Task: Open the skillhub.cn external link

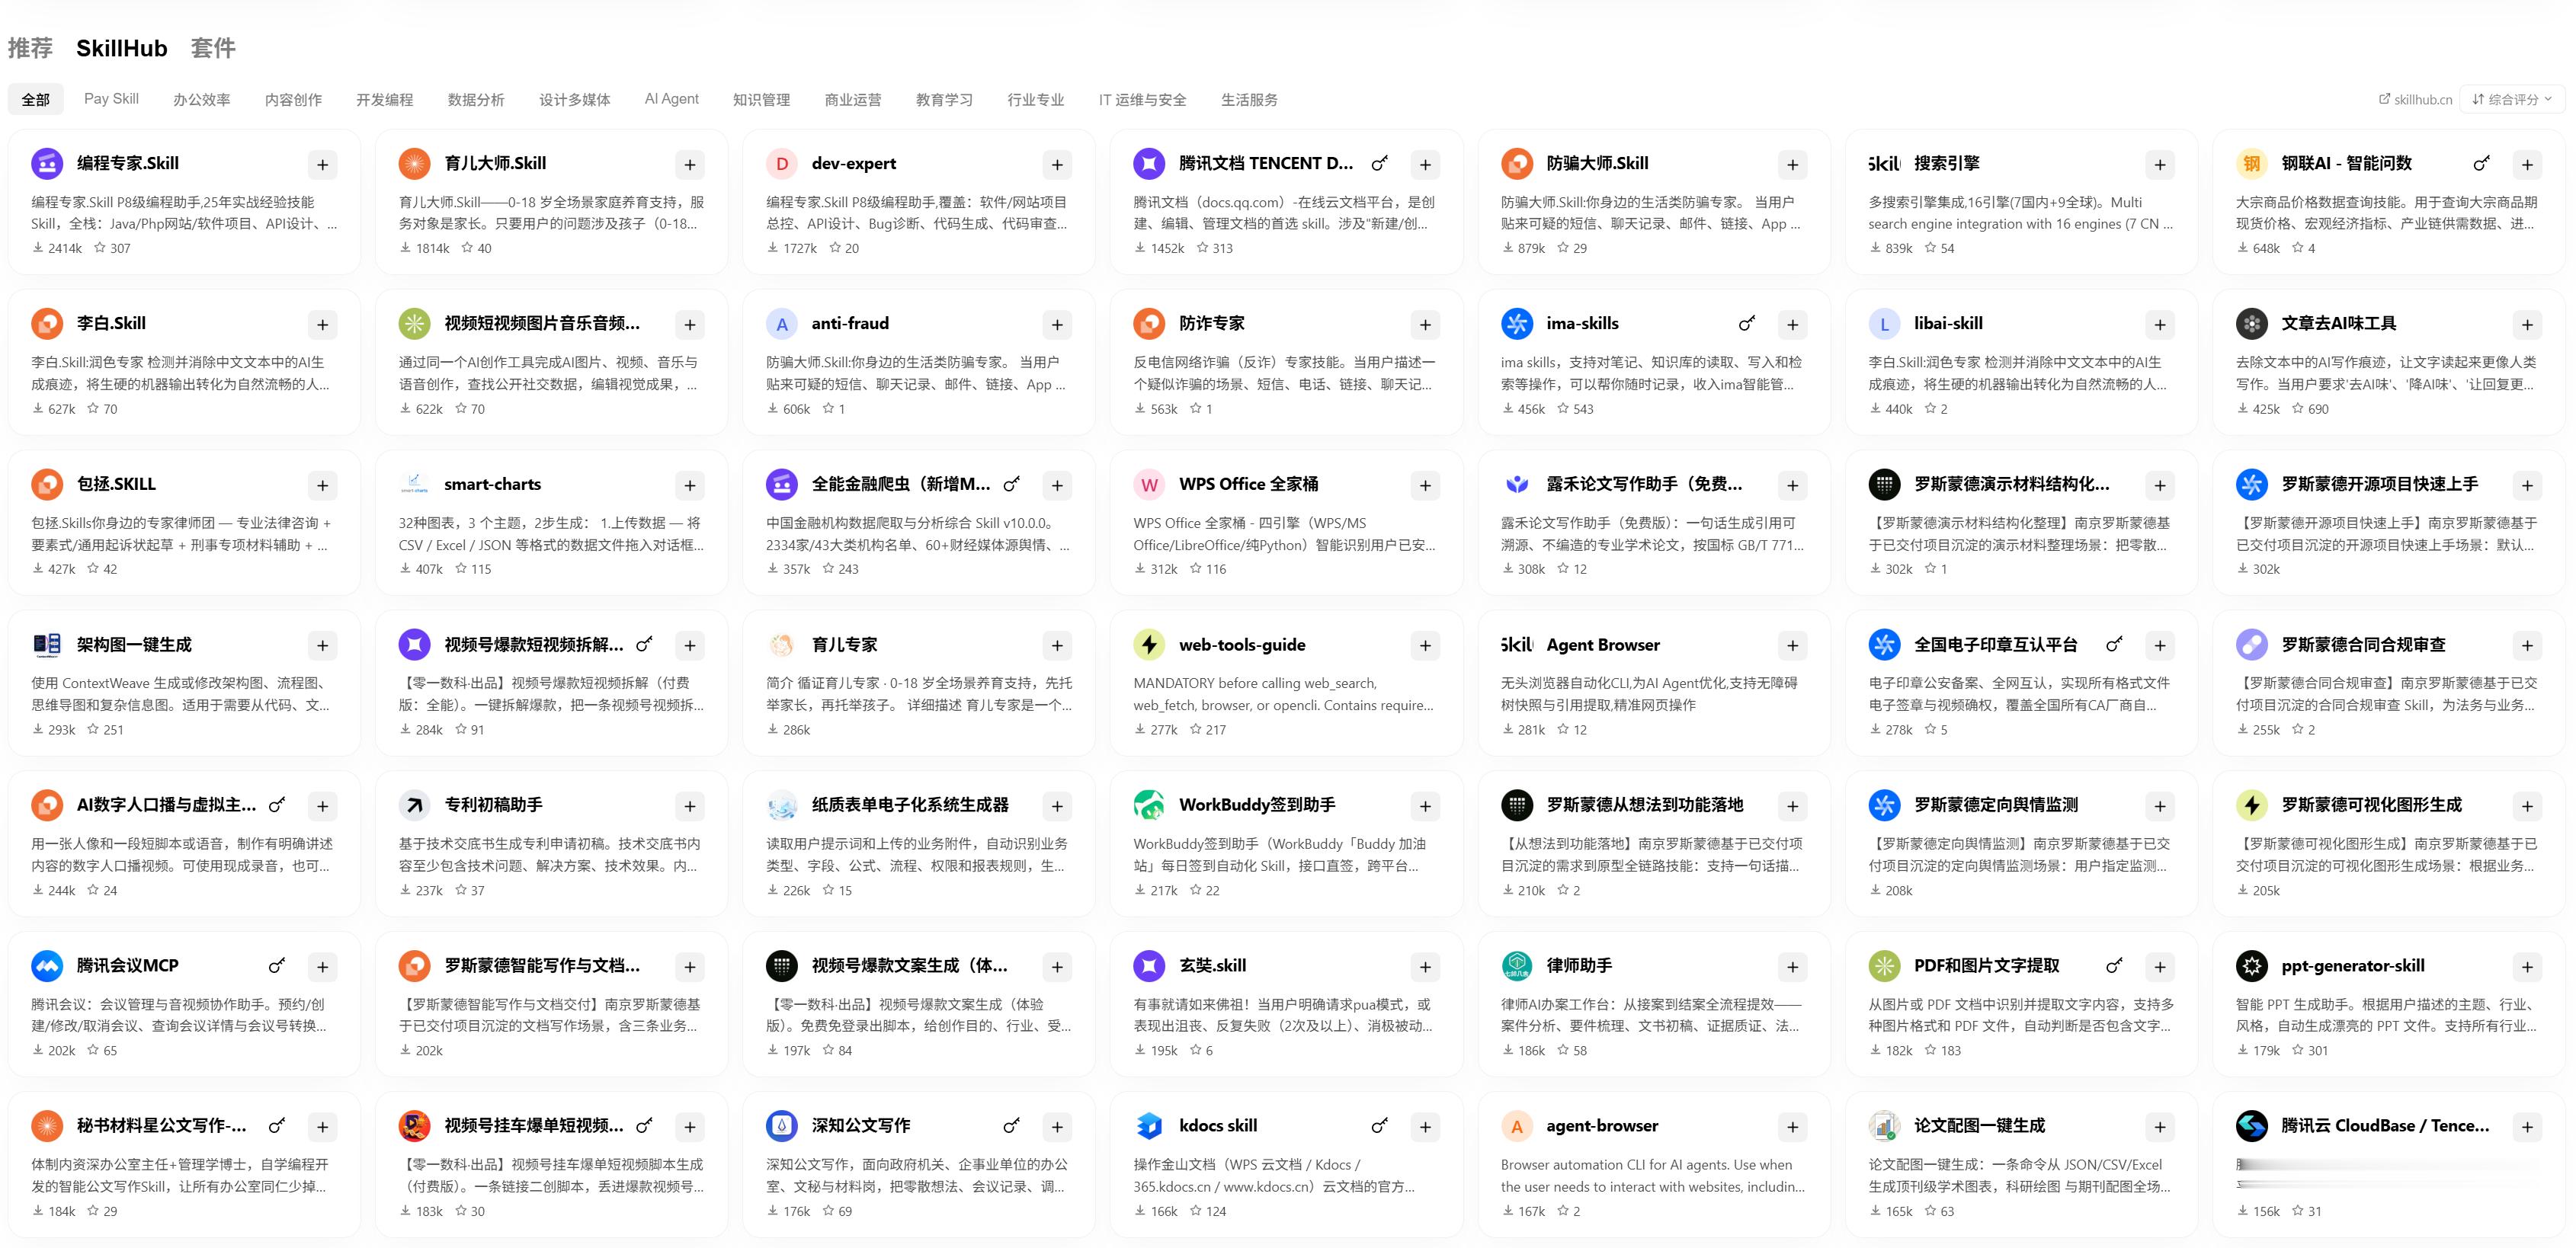Action: (x=2415, y=99)
